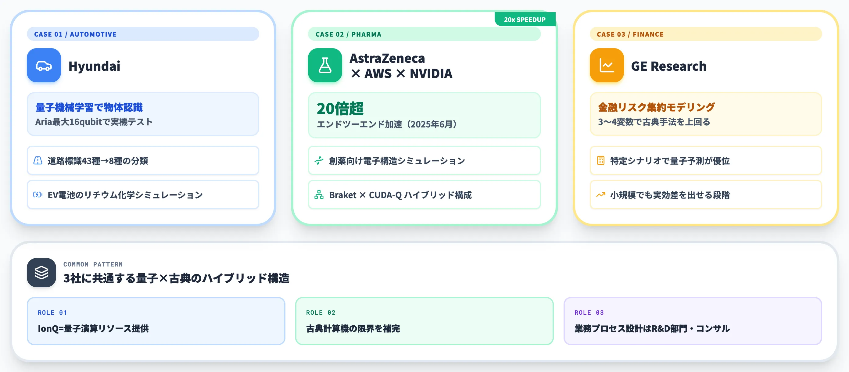
Task: Click the 創薬向け電子構造シミュレーション item
Action: coord(424,160)
